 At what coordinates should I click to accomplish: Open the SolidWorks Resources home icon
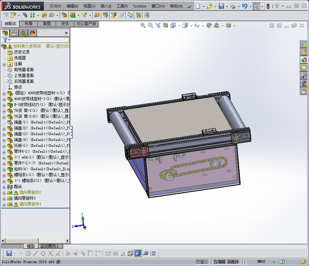(x=304, y=52)
